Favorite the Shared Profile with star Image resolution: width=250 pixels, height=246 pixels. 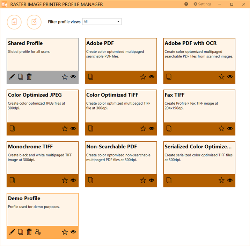point(65,77)
